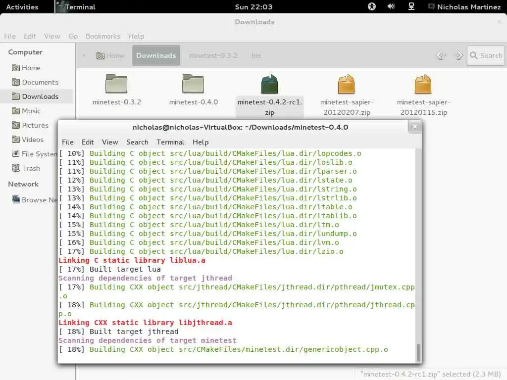The height and width of the screenshot is (380, 507).
Task: Click 'Scanning dependencies of target minetest' line
Action: 148,340
